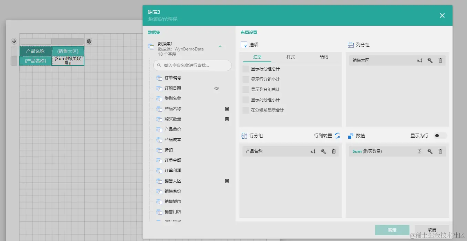This screenshot has width=467, height=241.
Task: Click trash icon beside 销售大区 field in dataset list
Action: tap(227, 181)
